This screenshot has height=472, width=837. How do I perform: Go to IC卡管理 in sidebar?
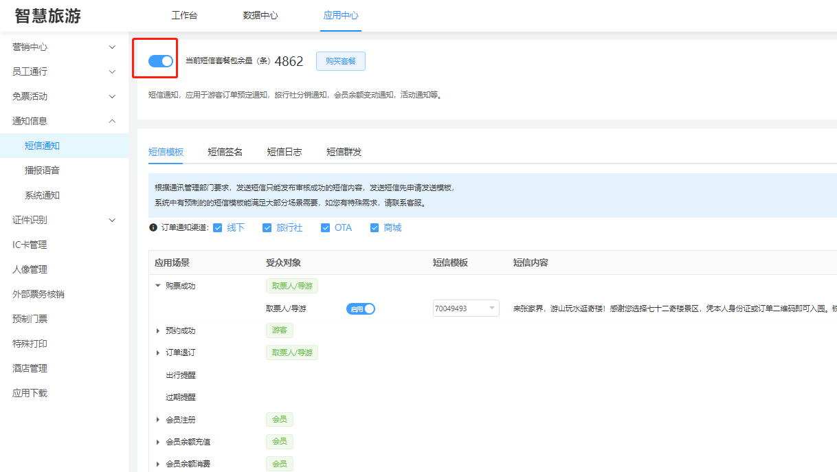click(x=30, y=245)
